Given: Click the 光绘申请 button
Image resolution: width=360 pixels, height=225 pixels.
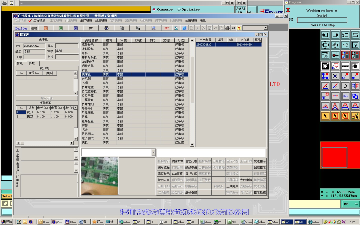Looking at the screenshot, I should (246, 180).
